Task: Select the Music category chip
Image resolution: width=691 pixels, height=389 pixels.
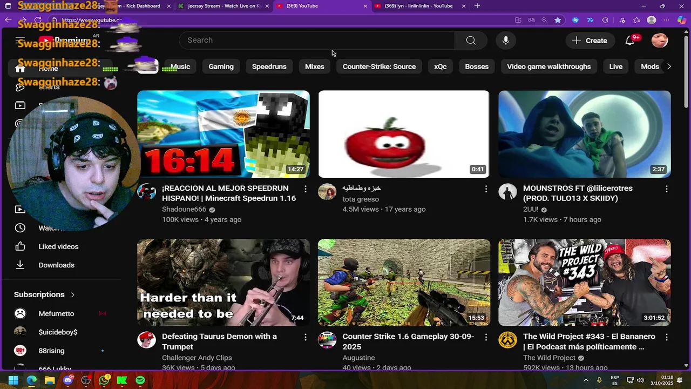Action: [180, 66]
